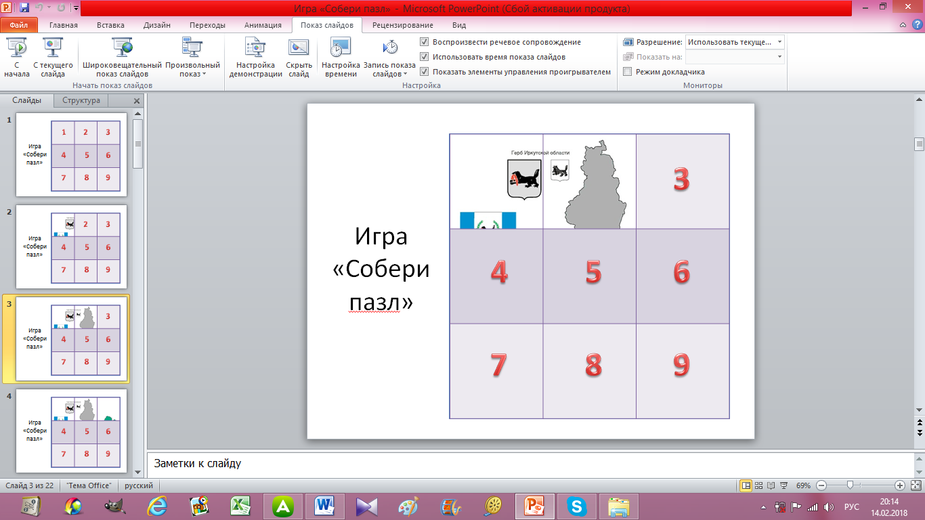The width and height of the screenshot is (925, 520).
Task: Save presentation via Quick Access floppy icon
Action: tap(24, 9)
